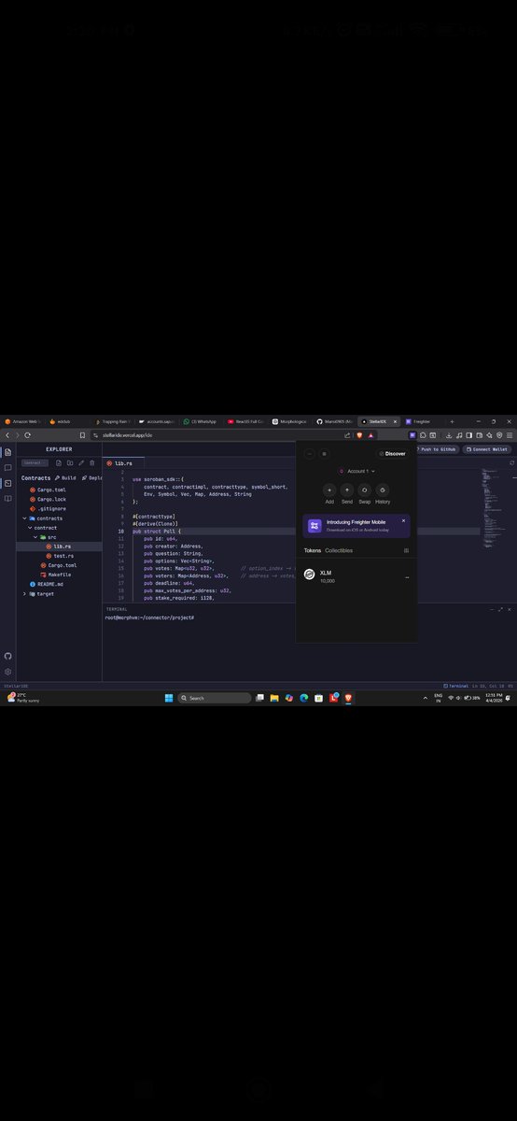The height and width of the screenshot is (1121, 517).
Task: Click the round icon left of Freighter menu
Action: (x=310, y=454)
